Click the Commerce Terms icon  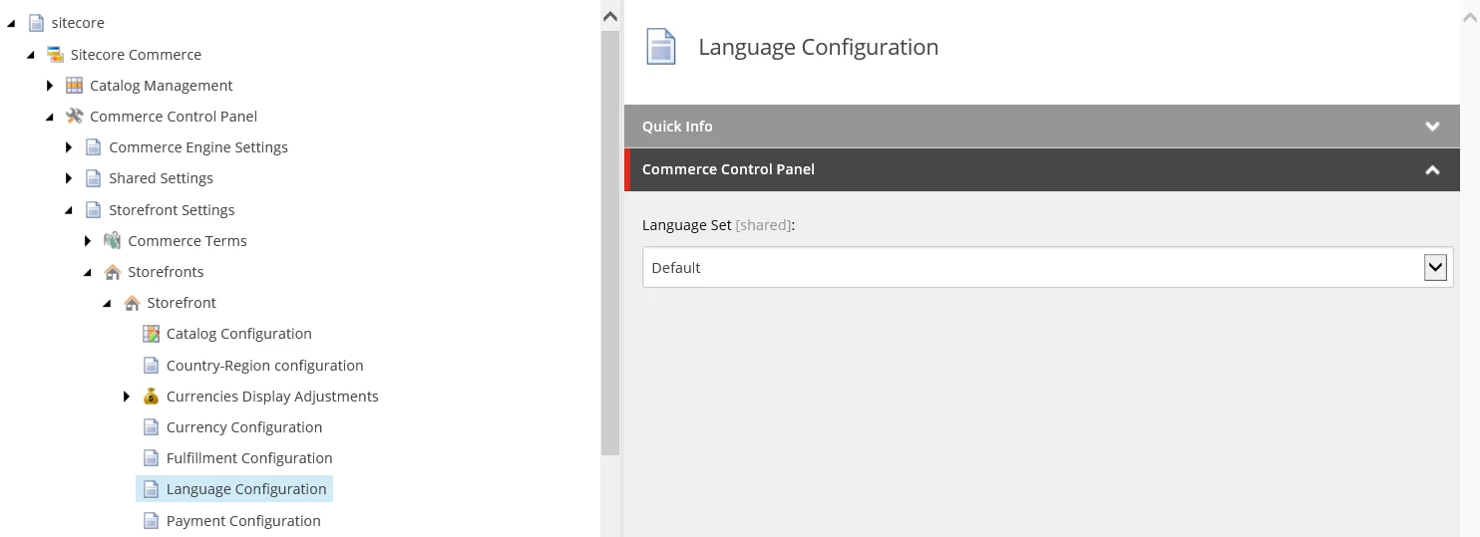[x=112, y=240]
